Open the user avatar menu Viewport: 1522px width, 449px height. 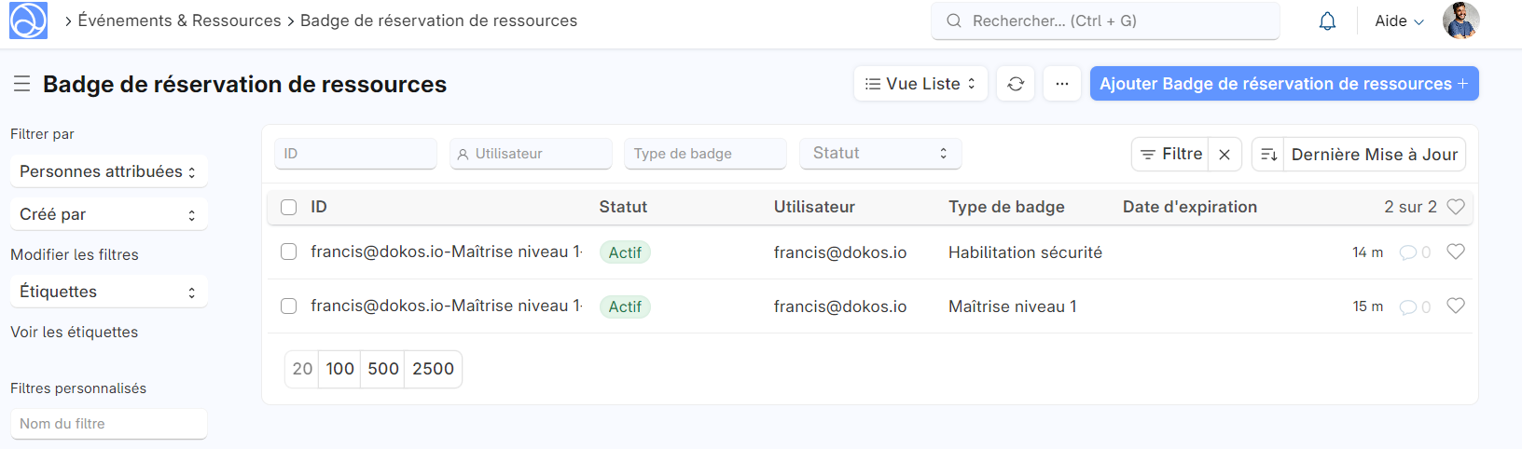(x=1460, y=20)
